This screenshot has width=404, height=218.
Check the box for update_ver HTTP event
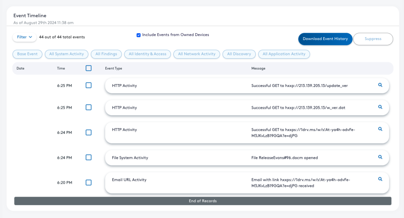(88, 85)
